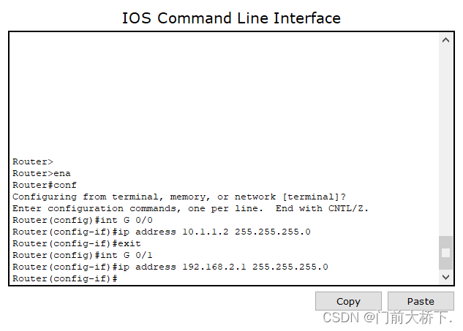Click the 'int G 0/0' command line

[x=83, y=220]
